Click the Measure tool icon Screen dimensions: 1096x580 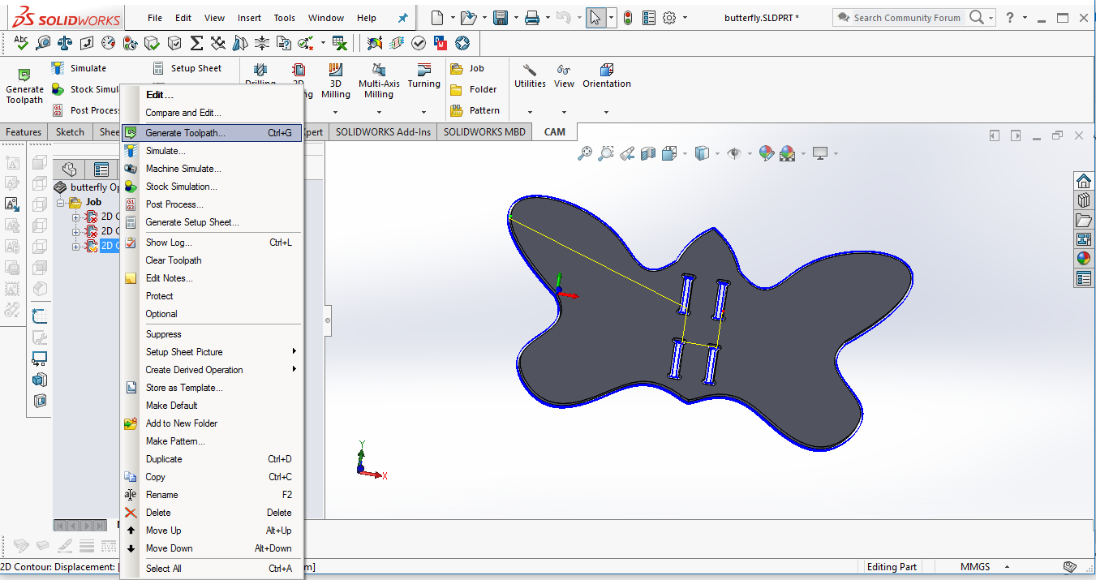[43, 42]
